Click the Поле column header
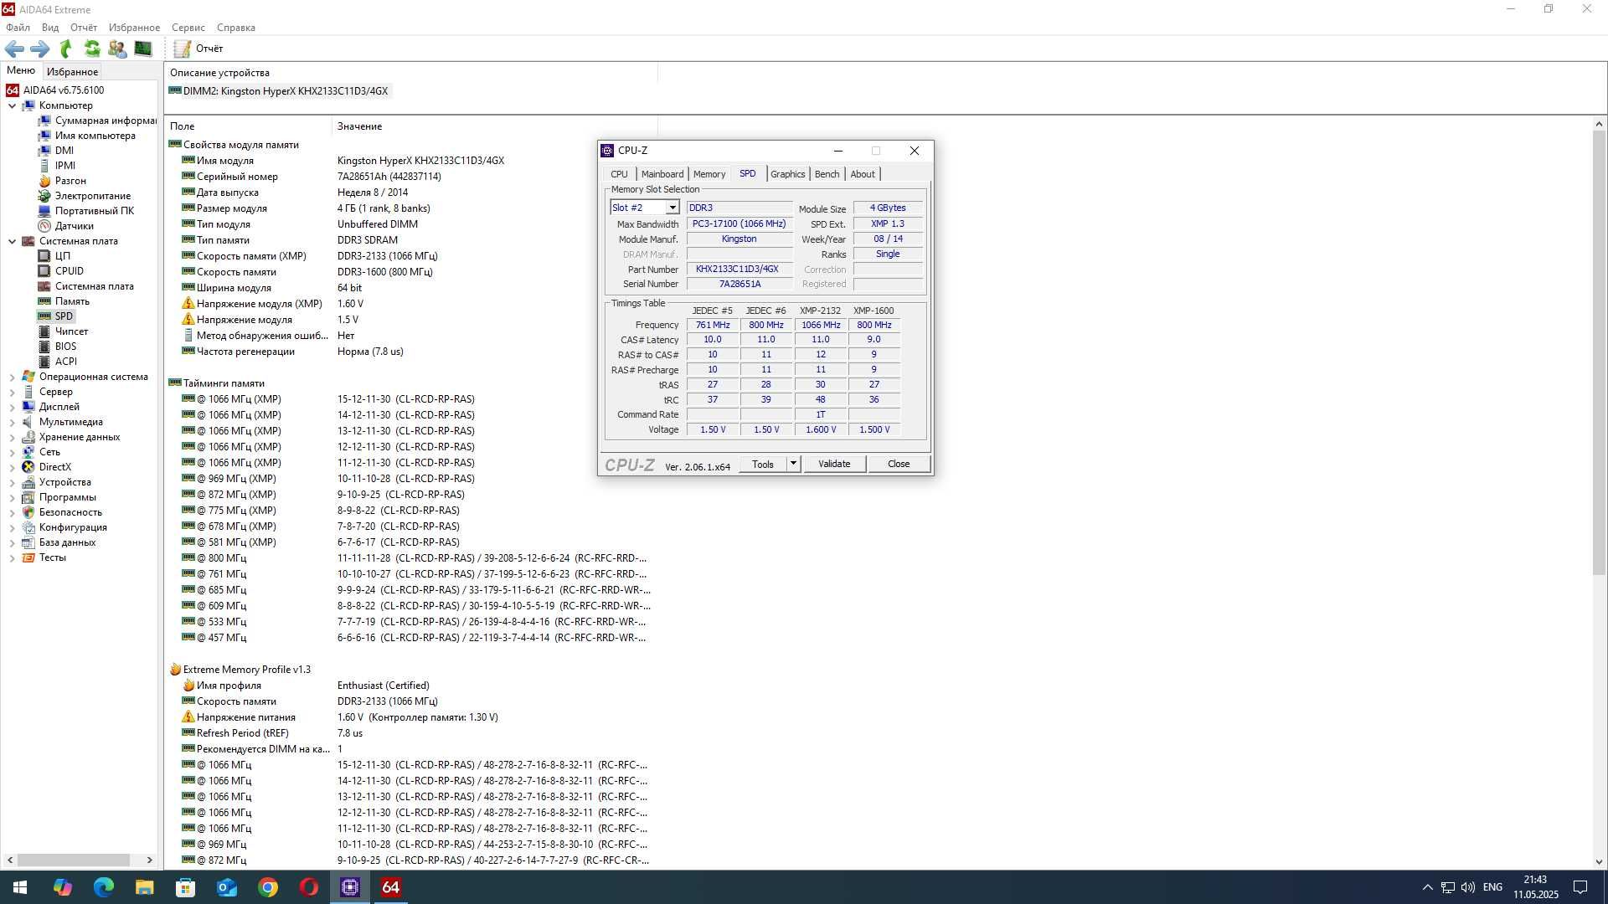Screen dimensions: 1608x904 point(249,126)
